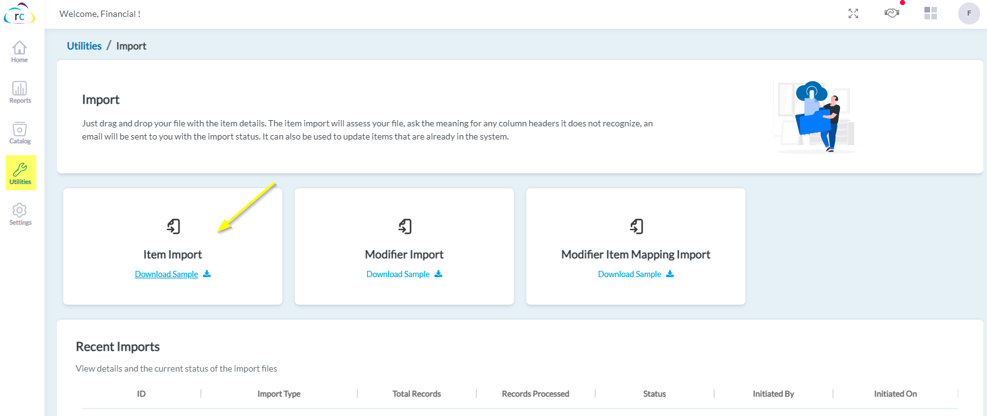This screenshot has height=416, width=987.
Task: Click the Modifier Item Mapping Import card icon
Action: pos(637,226)
